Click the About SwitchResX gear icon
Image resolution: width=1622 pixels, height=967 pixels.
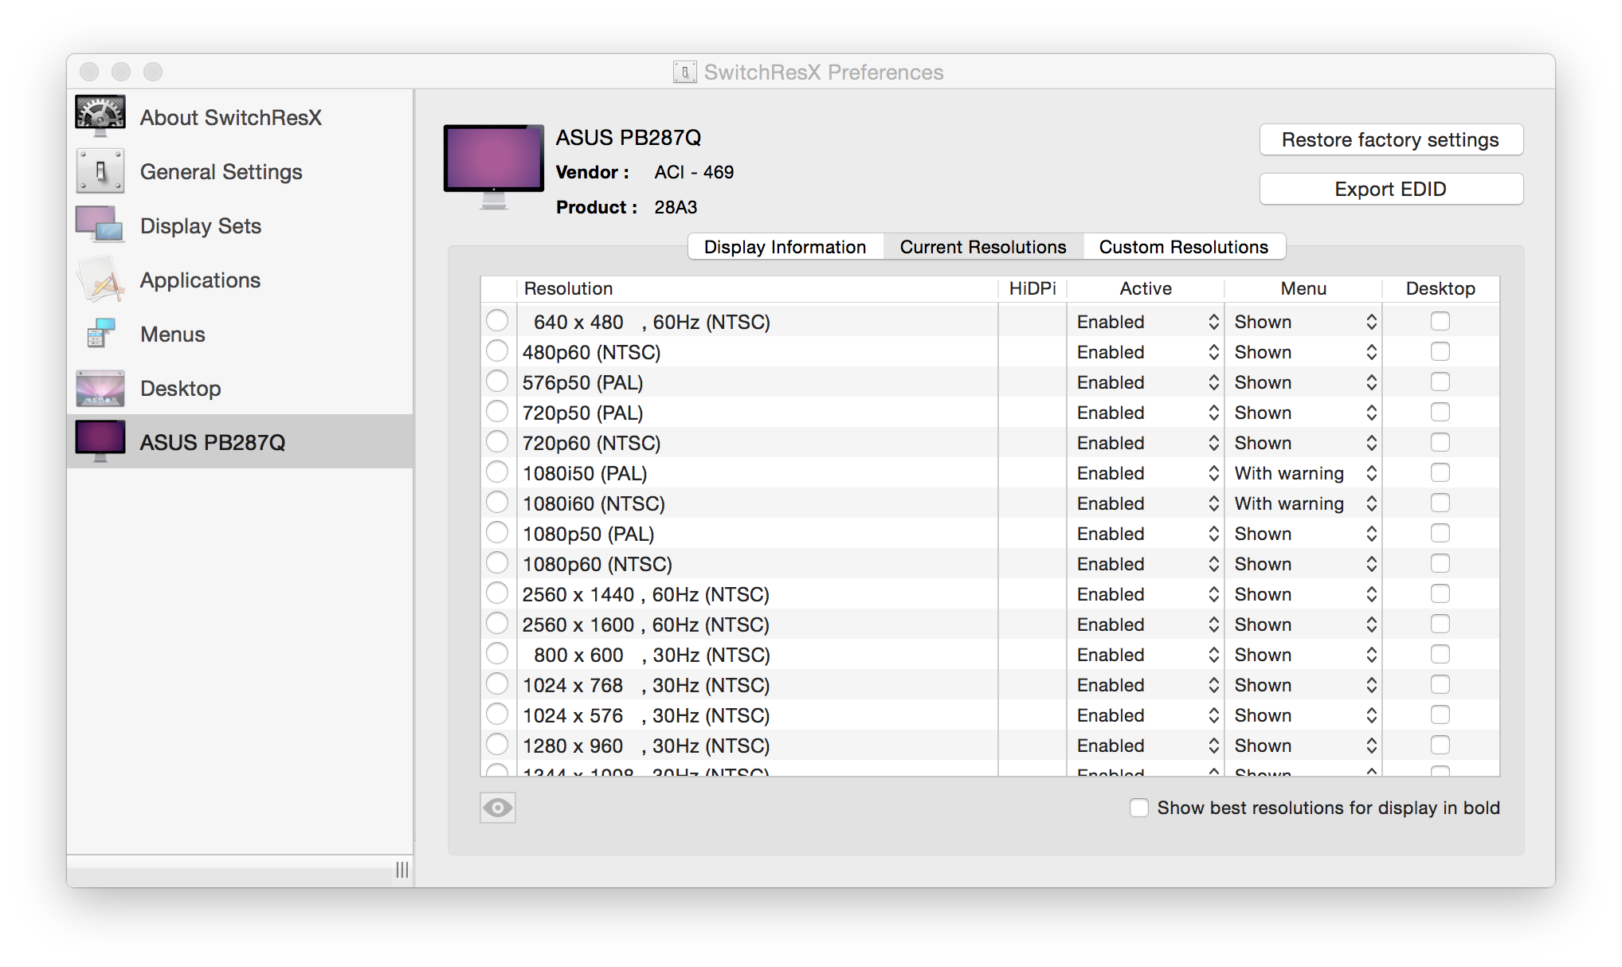100,116
